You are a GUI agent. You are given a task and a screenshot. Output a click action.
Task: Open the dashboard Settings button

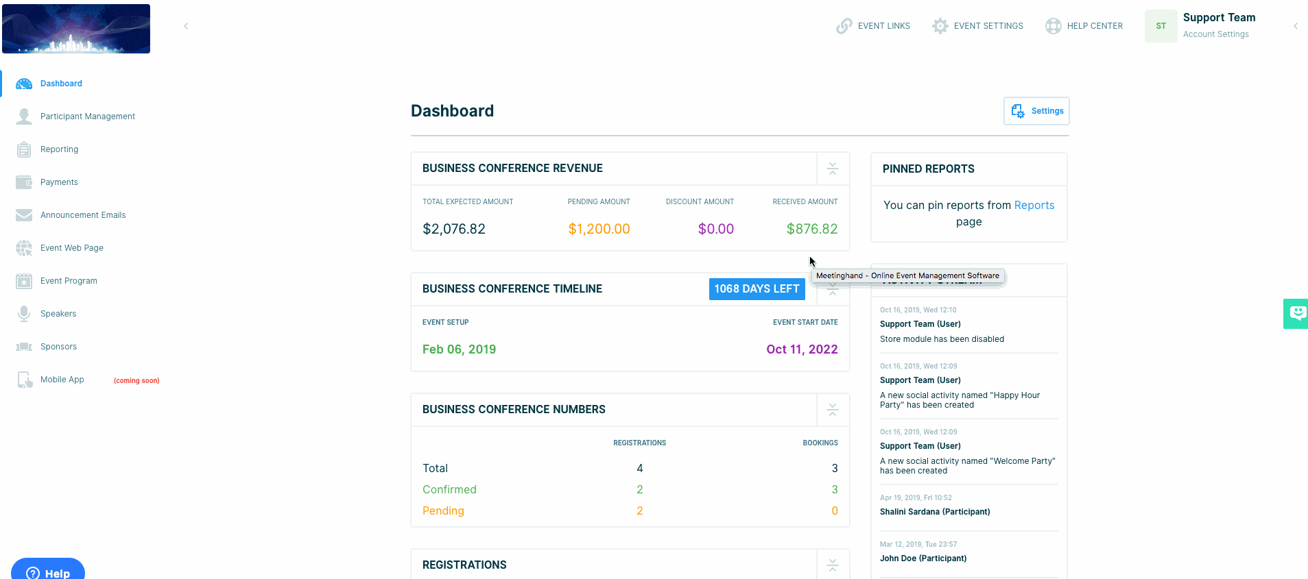1036,111
